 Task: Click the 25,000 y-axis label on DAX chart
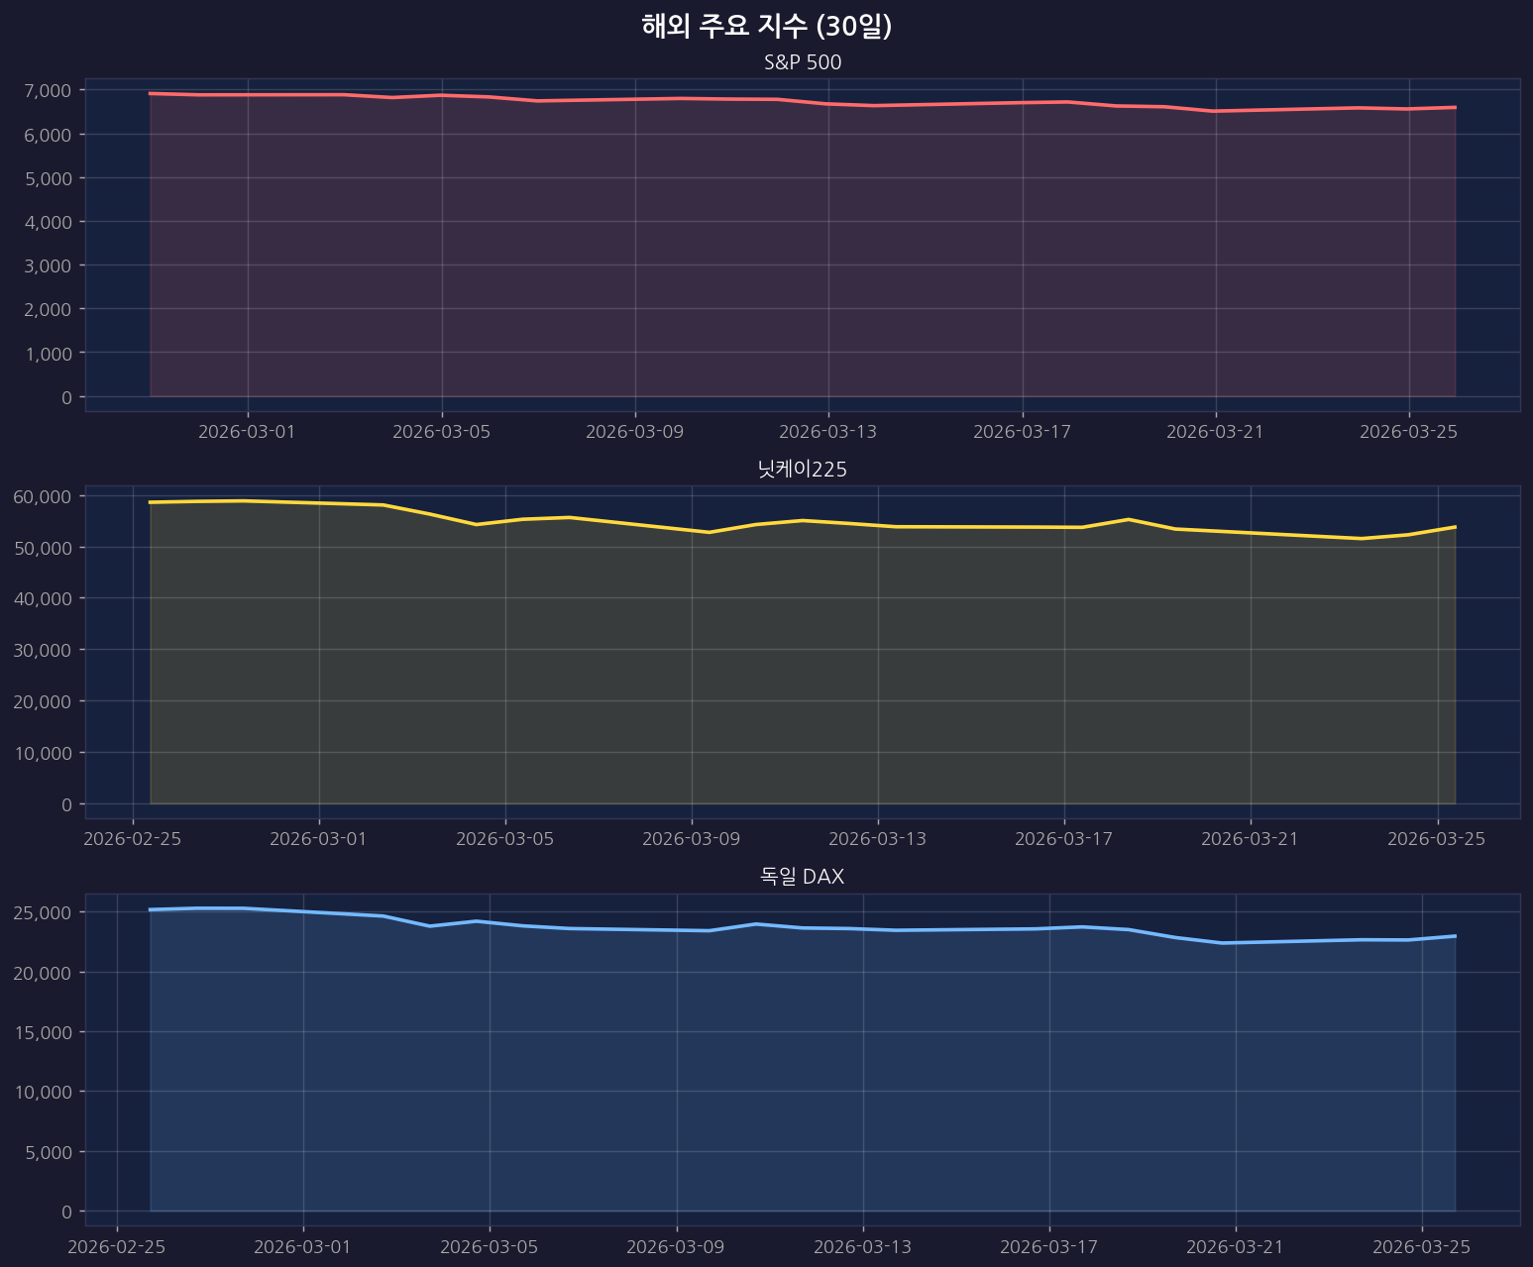pos(42,912)
